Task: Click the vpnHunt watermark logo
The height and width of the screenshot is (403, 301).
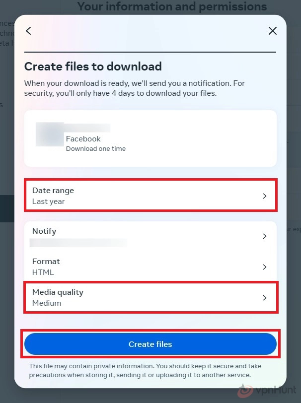Action: (x=267, y=391)
